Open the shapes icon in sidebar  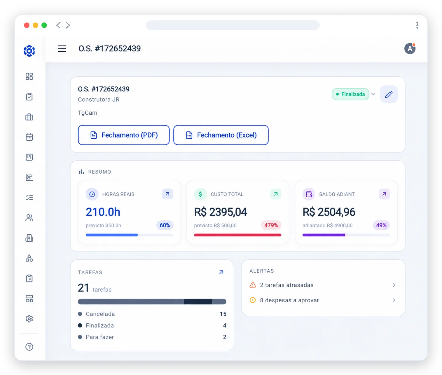[29, 258]
